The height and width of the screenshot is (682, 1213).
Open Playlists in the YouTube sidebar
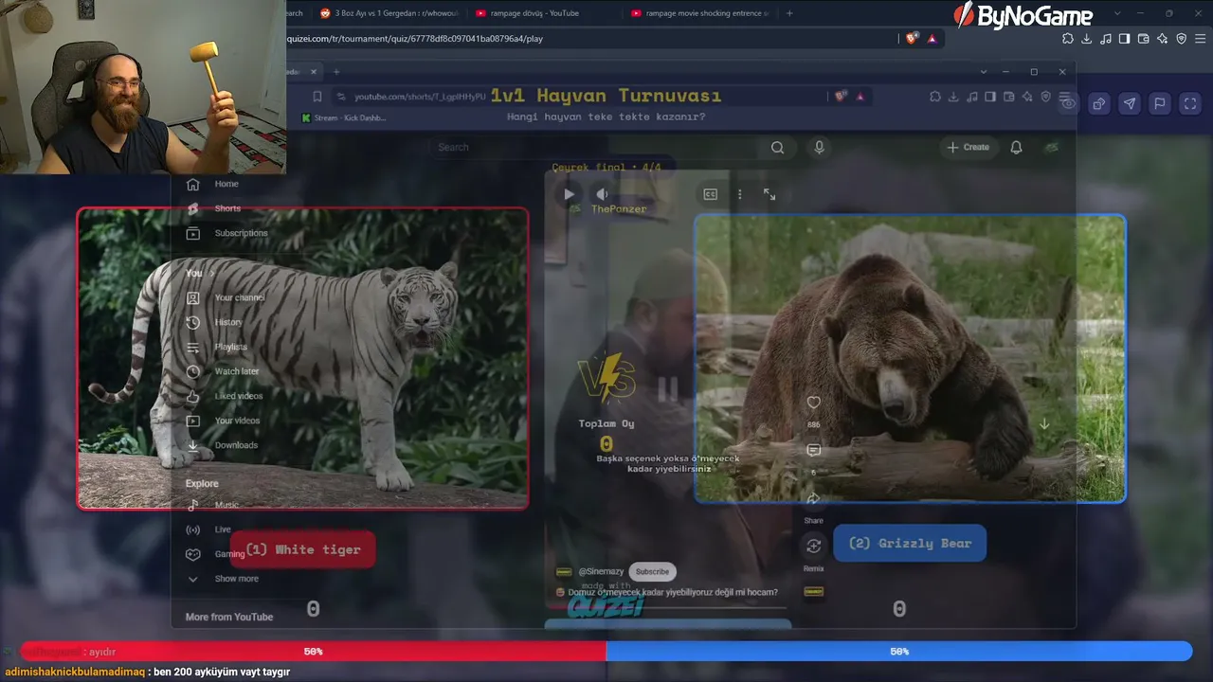(218, 347)
